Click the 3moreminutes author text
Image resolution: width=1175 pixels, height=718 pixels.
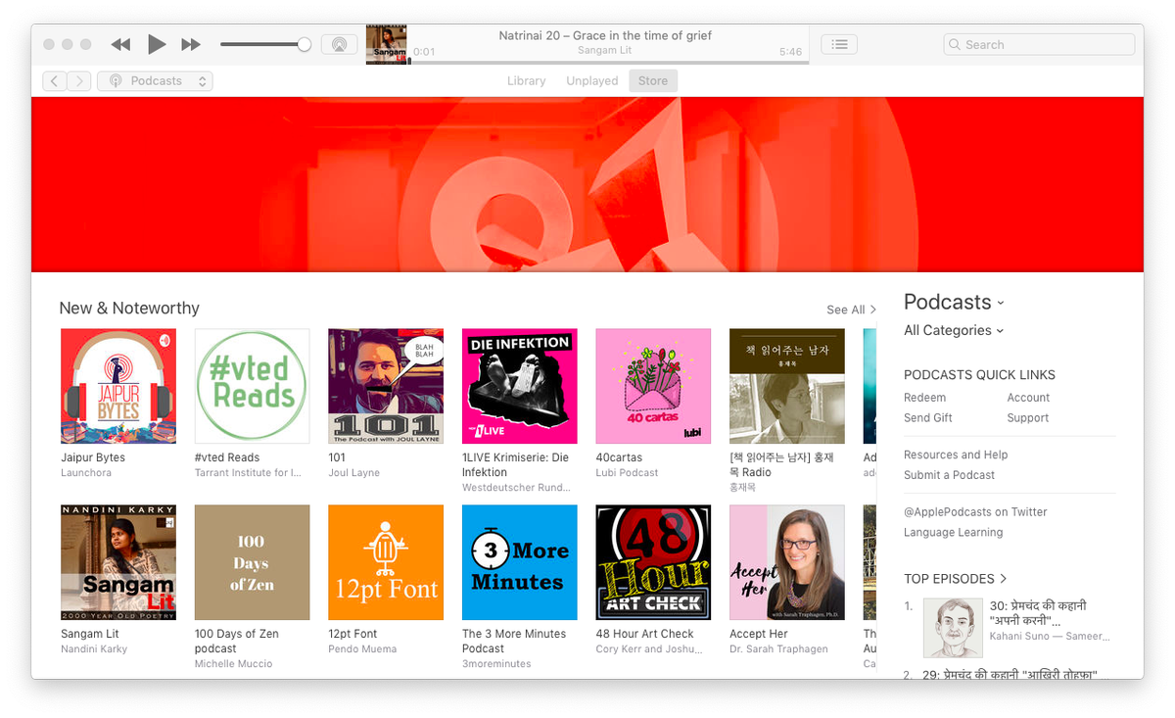(496, 664)
